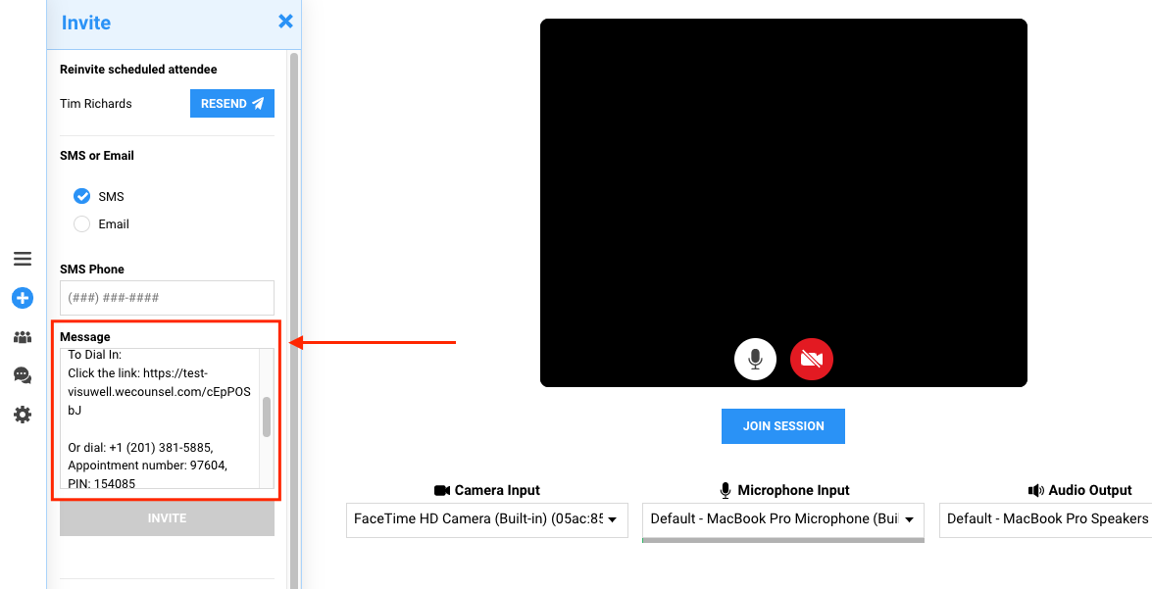Click the Audio Output label
The image size is (1152, 589).
(x=1090, y=491)
